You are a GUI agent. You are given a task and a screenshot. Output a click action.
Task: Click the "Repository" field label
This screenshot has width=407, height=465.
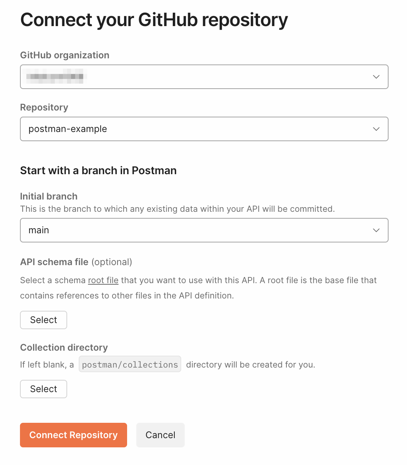click(x=44, y=107)
